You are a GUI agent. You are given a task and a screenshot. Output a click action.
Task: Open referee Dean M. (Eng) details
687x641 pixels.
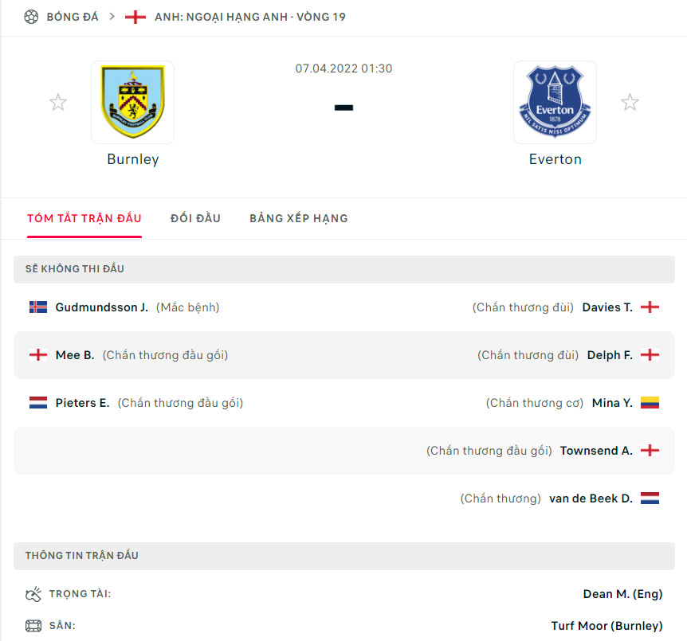coord(622,593)
